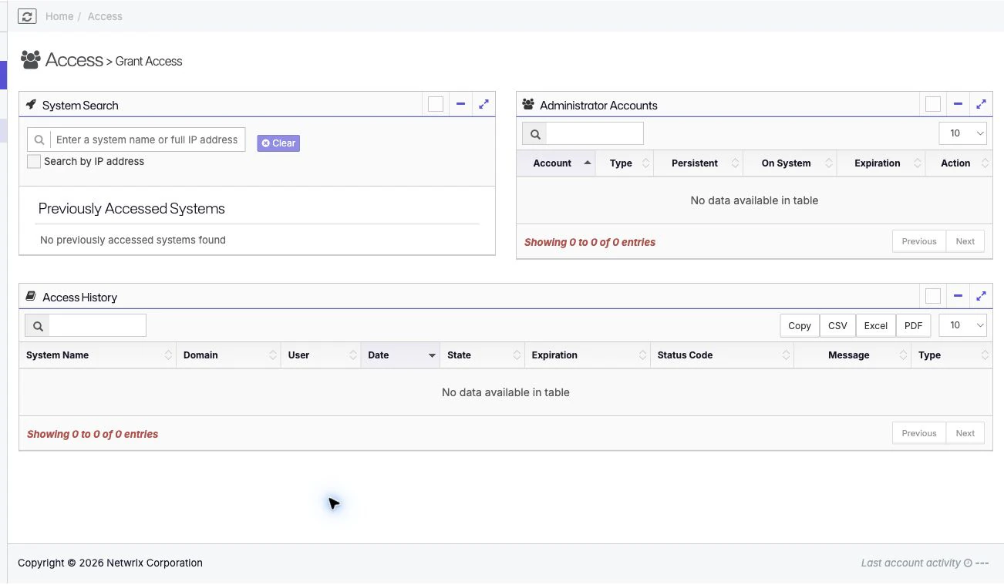The width and height of the screenshot is (1004, 585).
Task: Export Access History to Excel
Action: (x=876, y=326)
